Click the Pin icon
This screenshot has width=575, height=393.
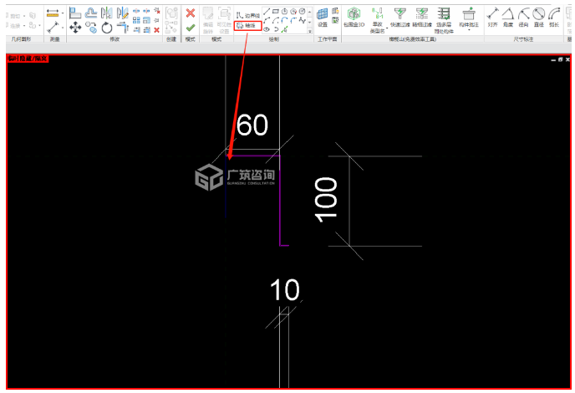(x=156, y=20)
